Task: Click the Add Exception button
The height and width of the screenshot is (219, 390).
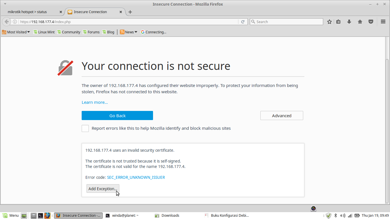Action: 103,189
